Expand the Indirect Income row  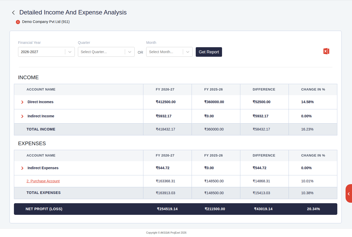[x=22, y=116]
